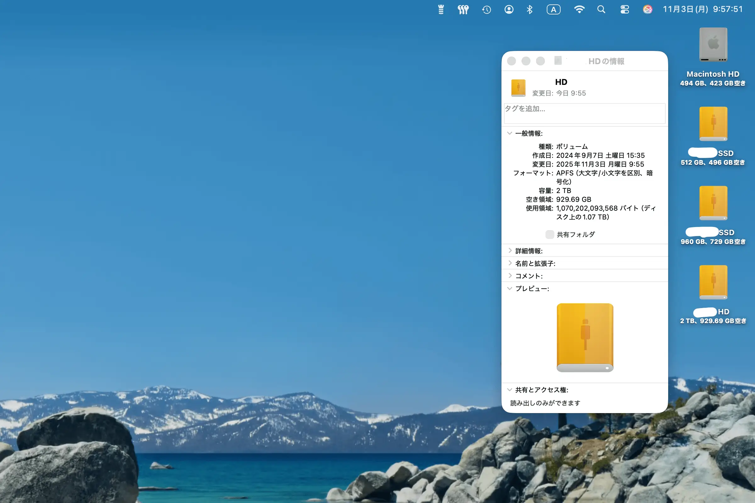Select the 960 GB SSD drive icon
The image size is (755, 503).
pos(713,203)
